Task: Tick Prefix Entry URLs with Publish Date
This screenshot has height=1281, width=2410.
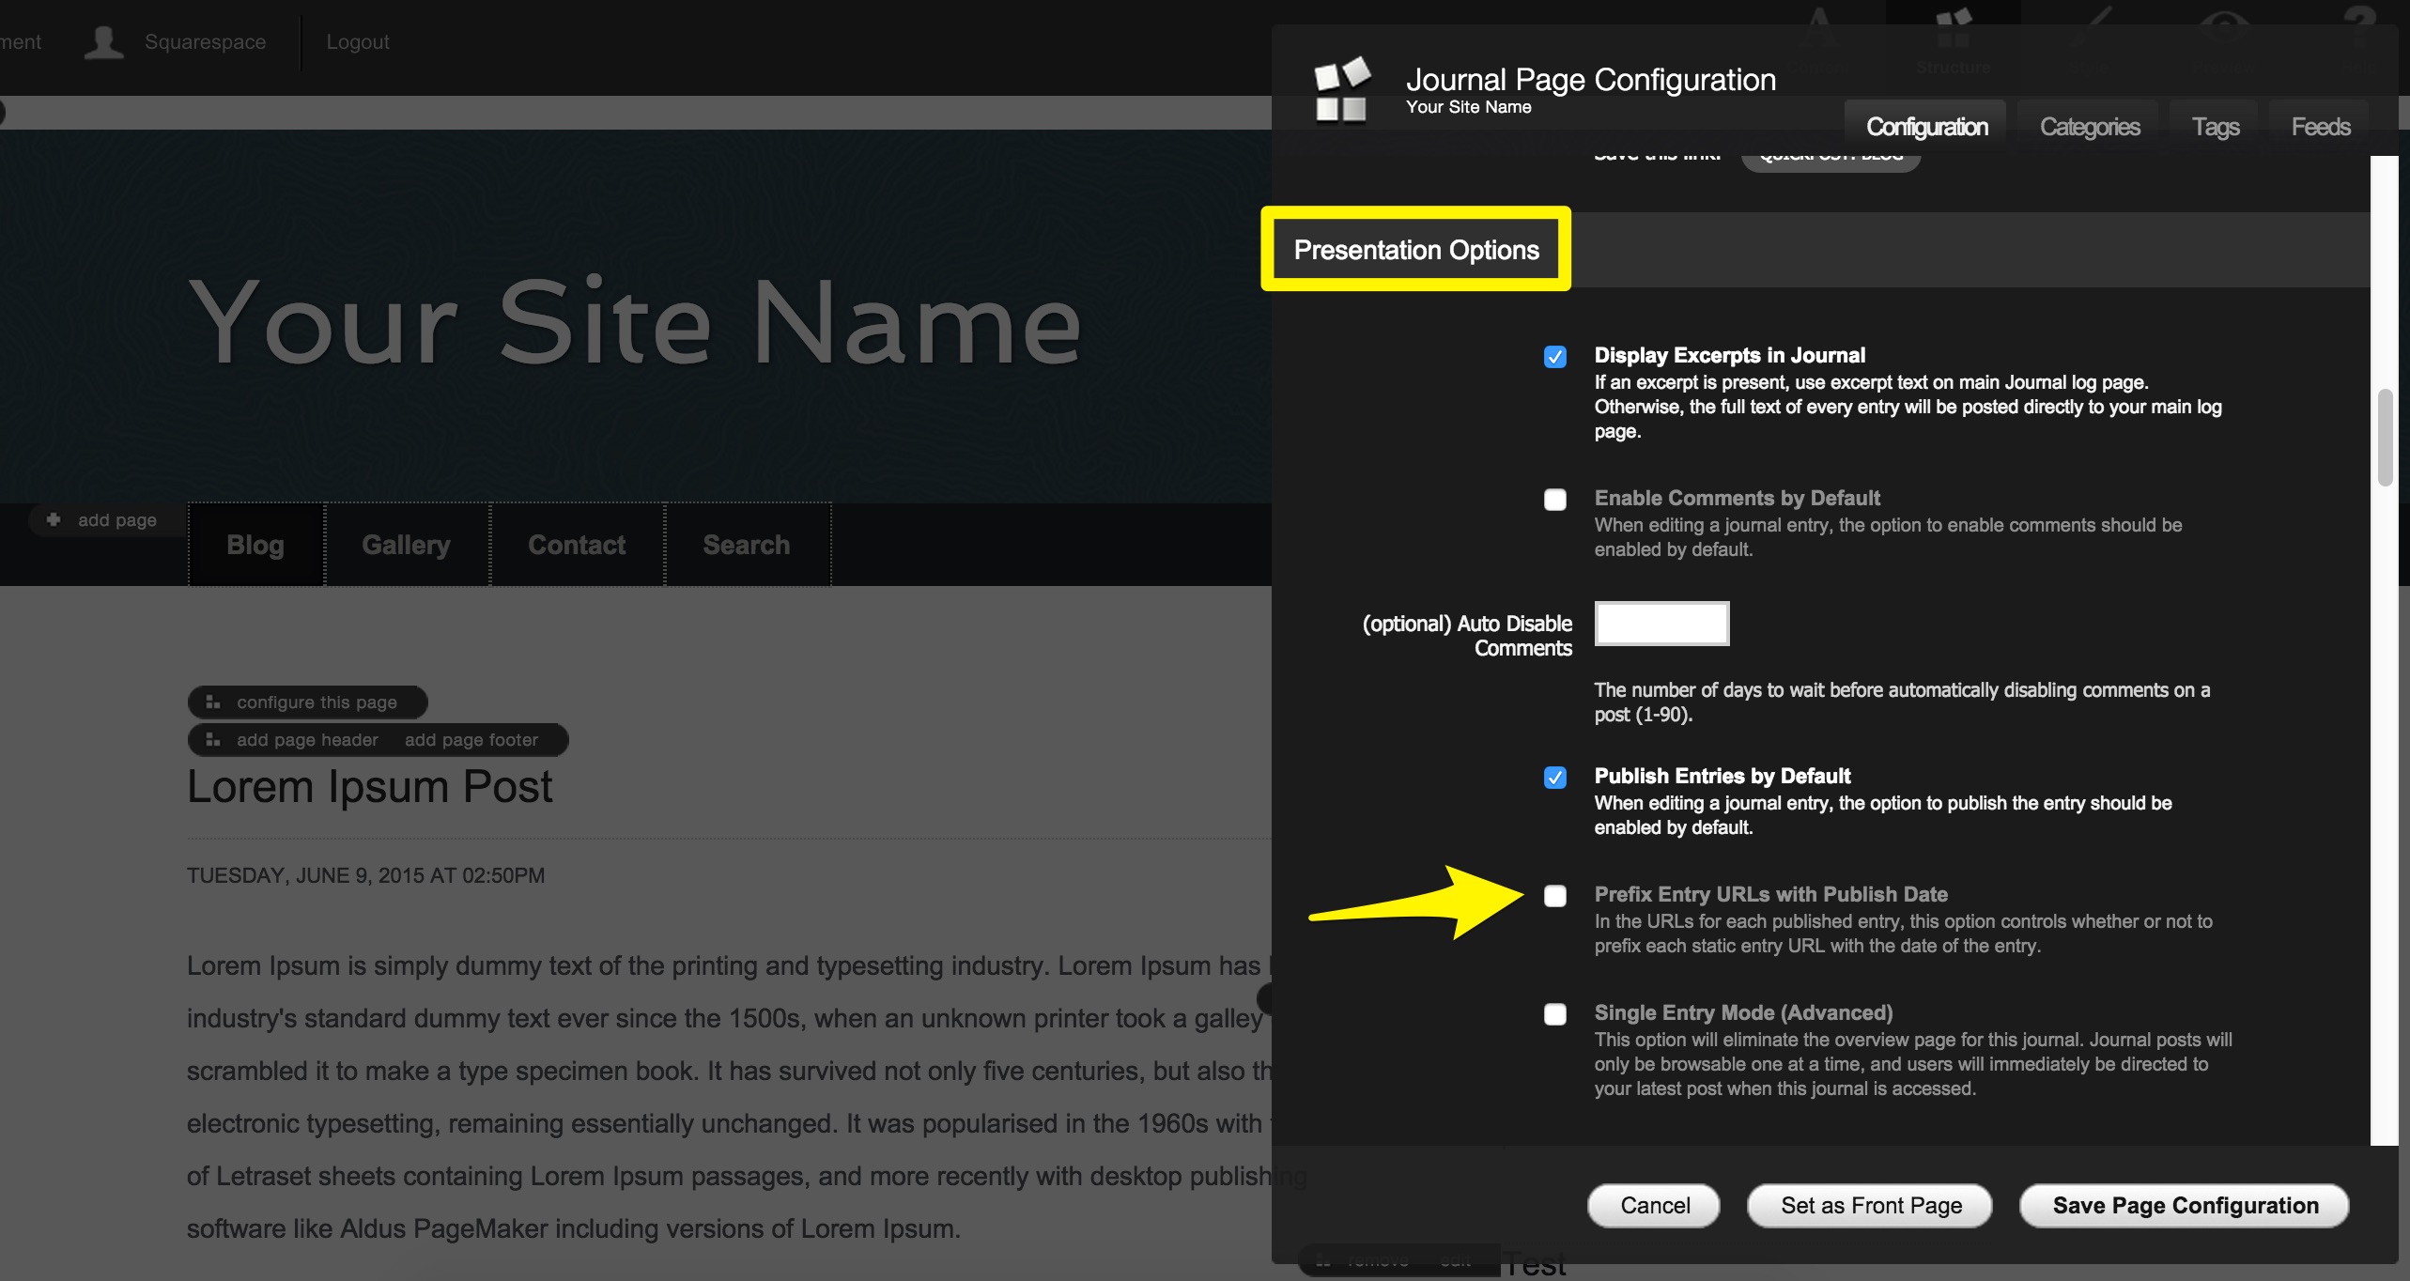Action: pos(1554,896)
